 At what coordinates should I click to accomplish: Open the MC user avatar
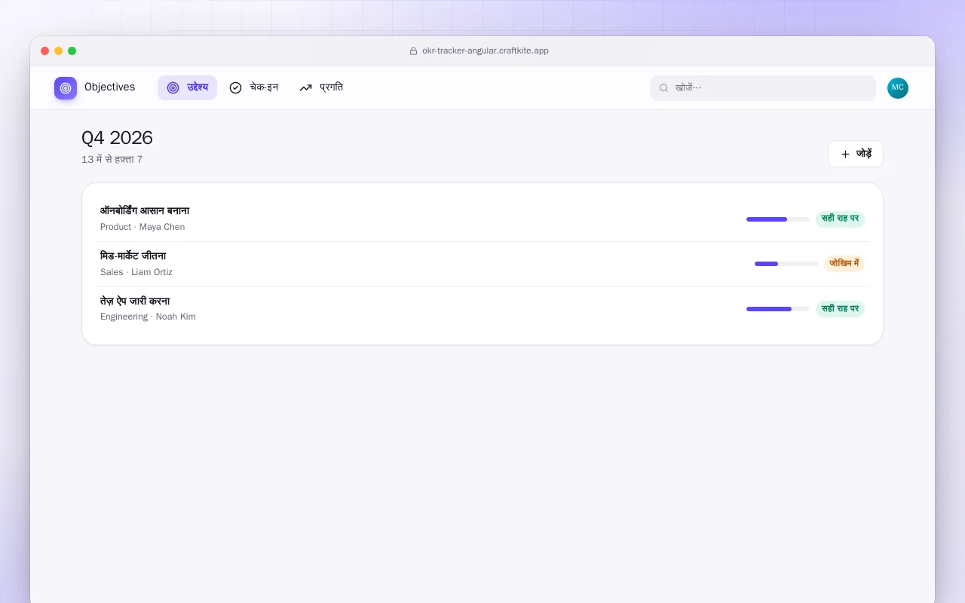pyautogui.click(x=898, y=88)
